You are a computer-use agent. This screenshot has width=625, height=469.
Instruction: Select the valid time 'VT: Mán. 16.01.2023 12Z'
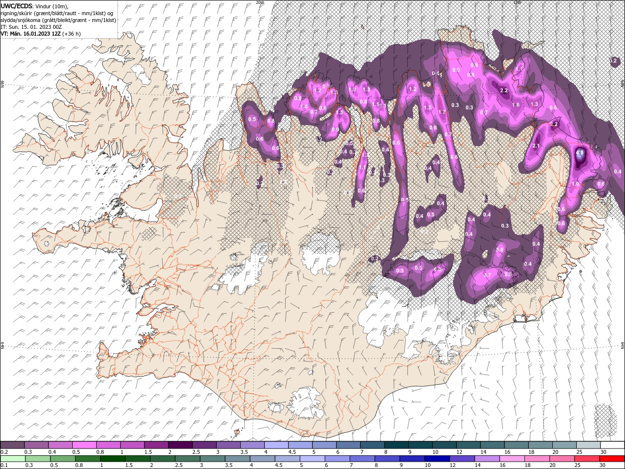click(30, 34)
